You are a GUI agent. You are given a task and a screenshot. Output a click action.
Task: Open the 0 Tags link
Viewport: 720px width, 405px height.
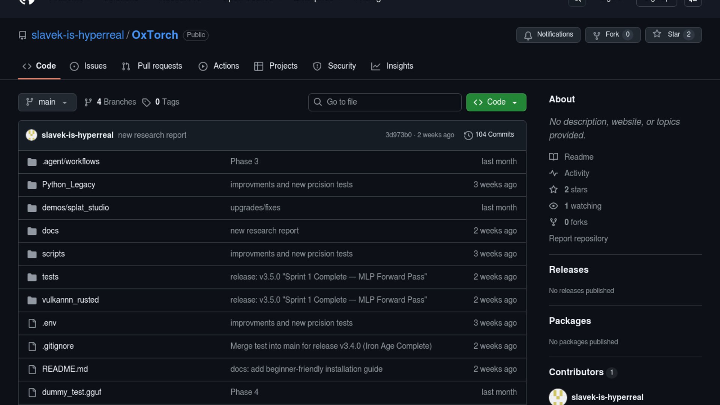pyautogui.click(x=161, y=102)
